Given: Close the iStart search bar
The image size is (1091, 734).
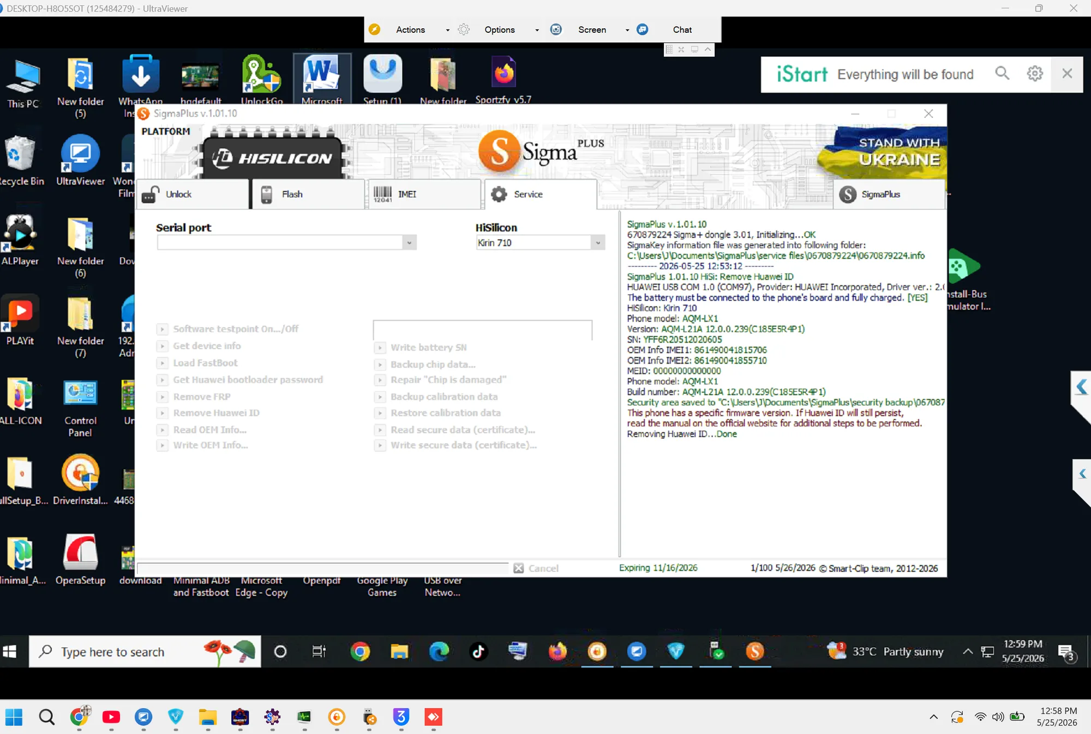Looking at the screenshot, I should [x=1067, y=74].
